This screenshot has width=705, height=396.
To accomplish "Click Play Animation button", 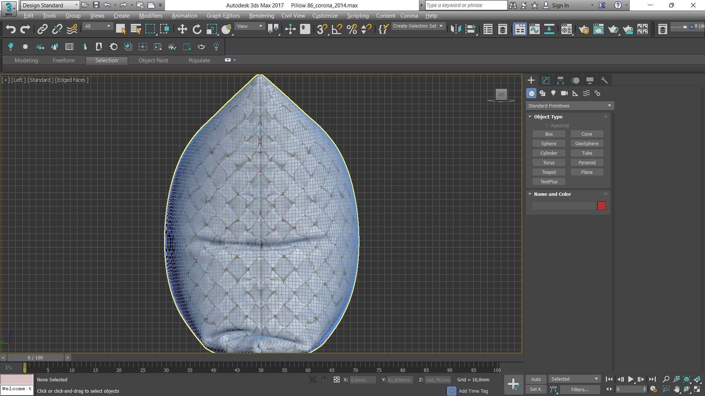I will tap(630, 379).
